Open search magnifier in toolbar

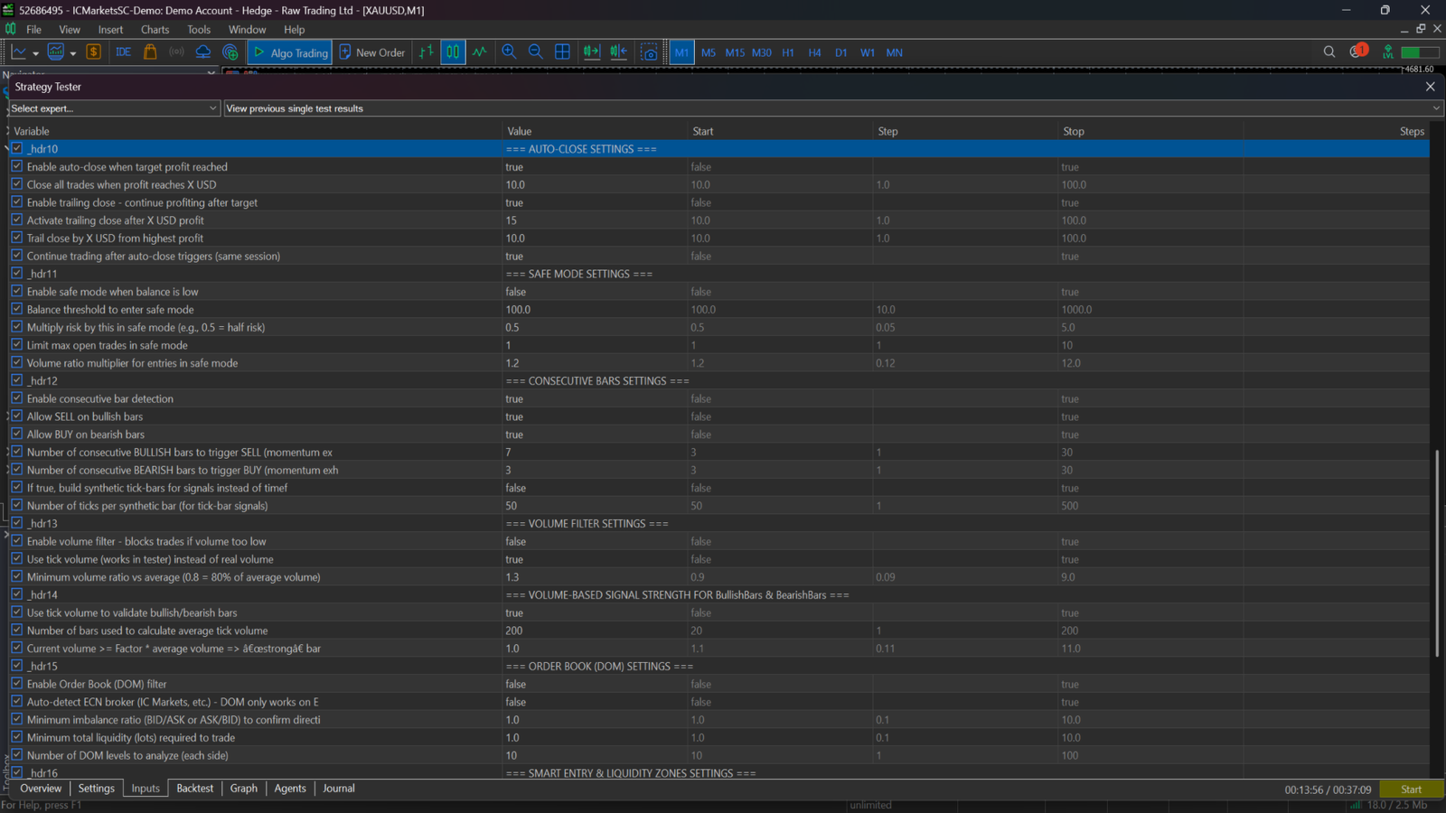[1329, 52]
